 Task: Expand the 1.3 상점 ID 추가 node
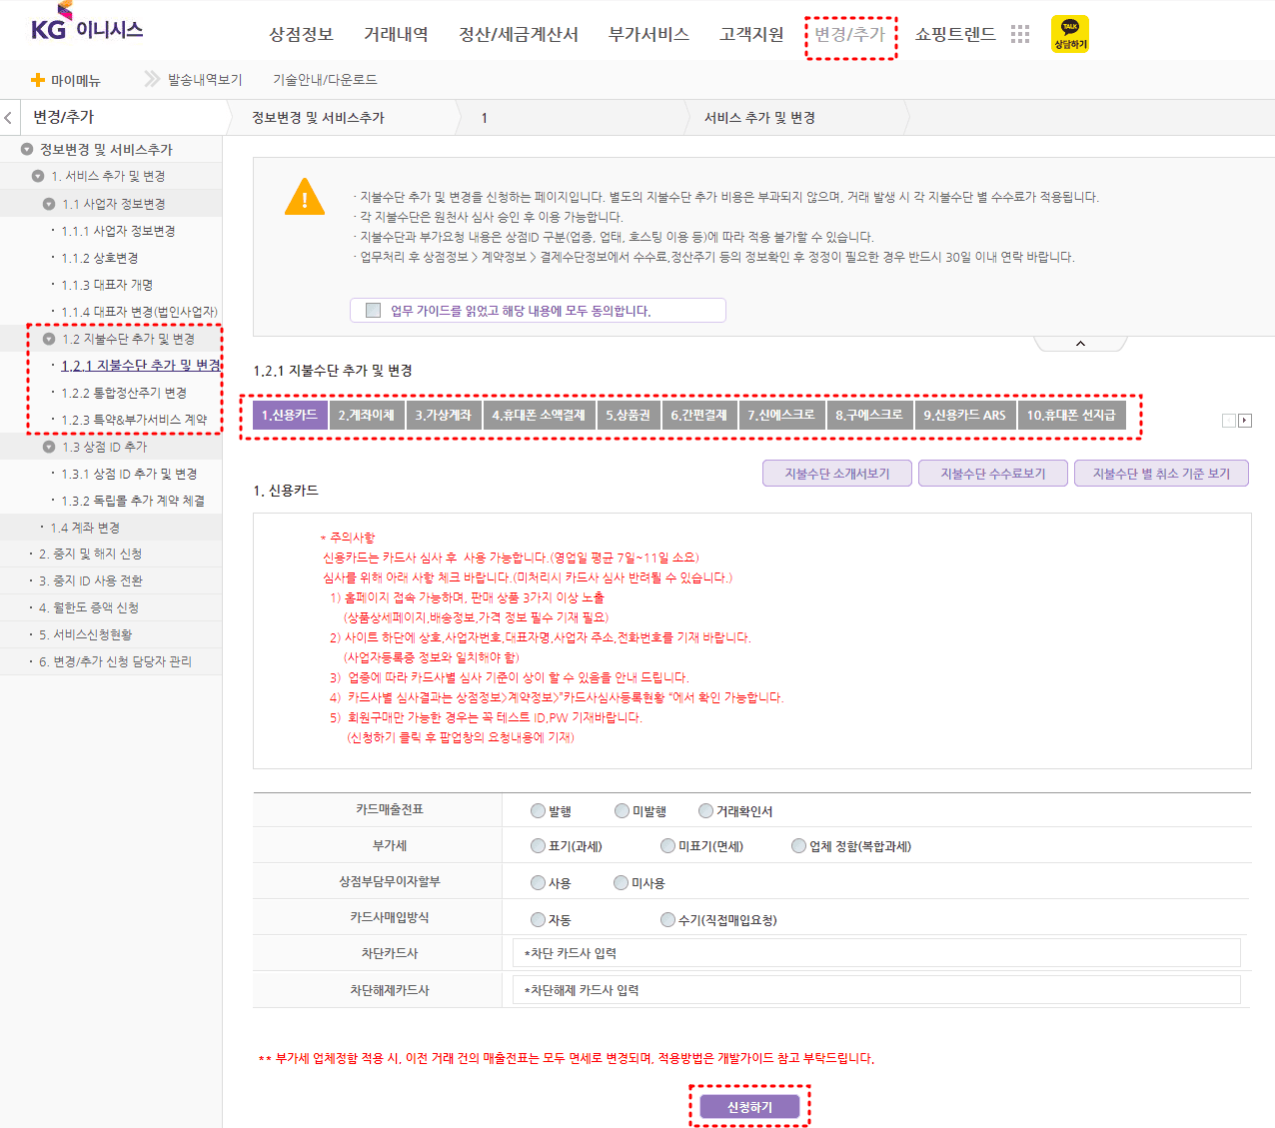click(x=49, y=447)
